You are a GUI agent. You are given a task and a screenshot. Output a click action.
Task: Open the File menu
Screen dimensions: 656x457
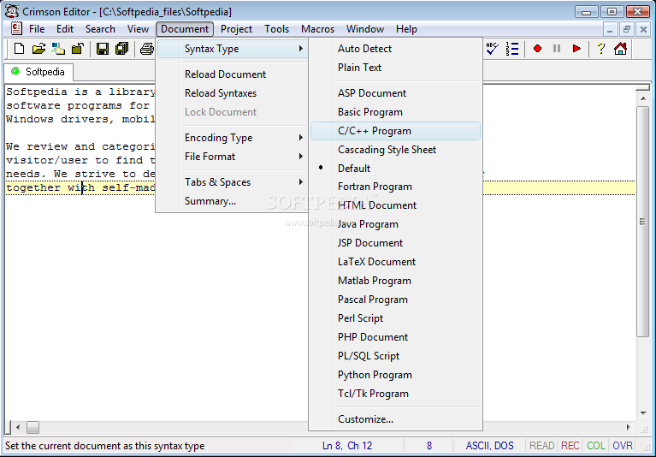[x=37, y=29]
